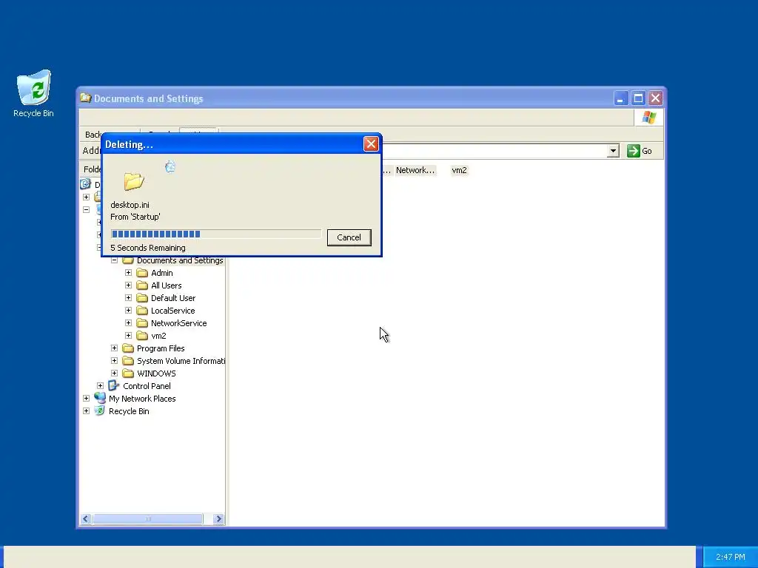Click the open folder icon in the Deleting dialog
Image resolution: width=758 pixels, height=568 pixels.
click(x=134, y=182)
